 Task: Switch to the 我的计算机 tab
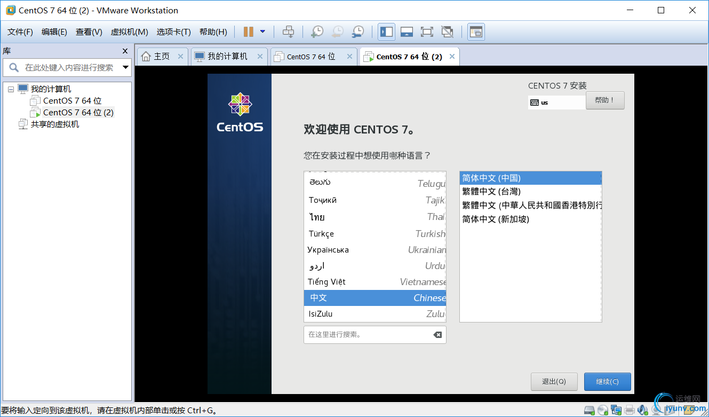point(228,57)
